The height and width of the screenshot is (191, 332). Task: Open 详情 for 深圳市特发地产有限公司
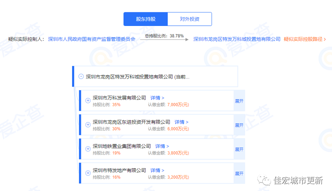click(157, 170)
